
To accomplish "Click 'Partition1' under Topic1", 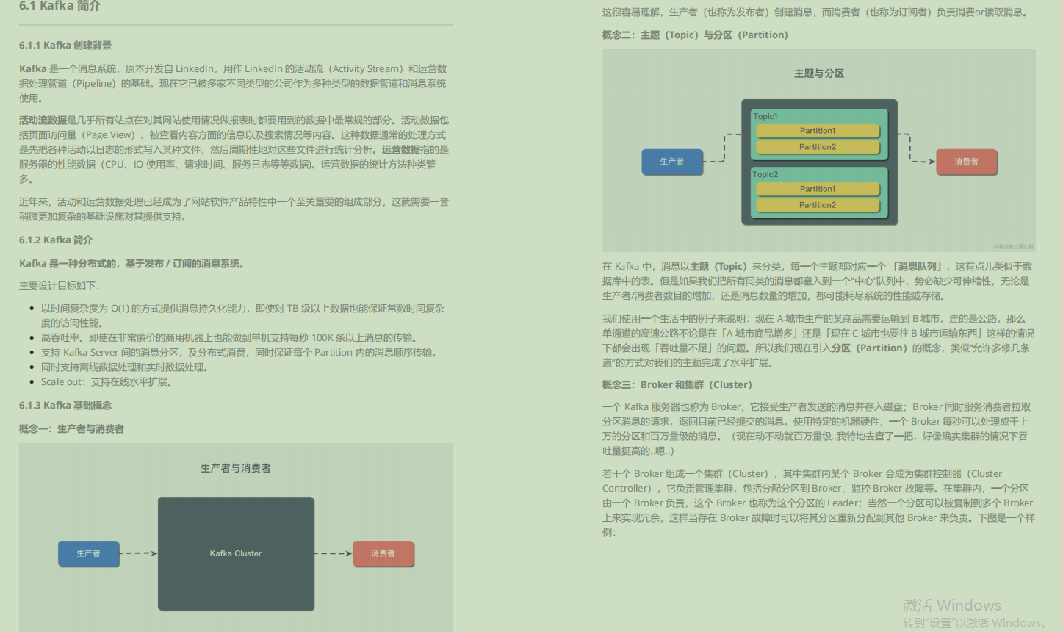I will coord(818,131).
